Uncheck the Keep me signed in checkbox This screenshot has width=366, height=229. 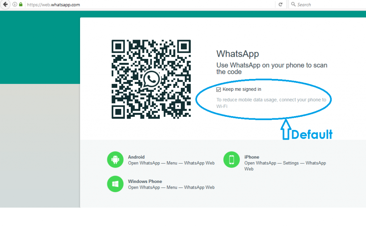pyautogui.click(x=218, y=90)
